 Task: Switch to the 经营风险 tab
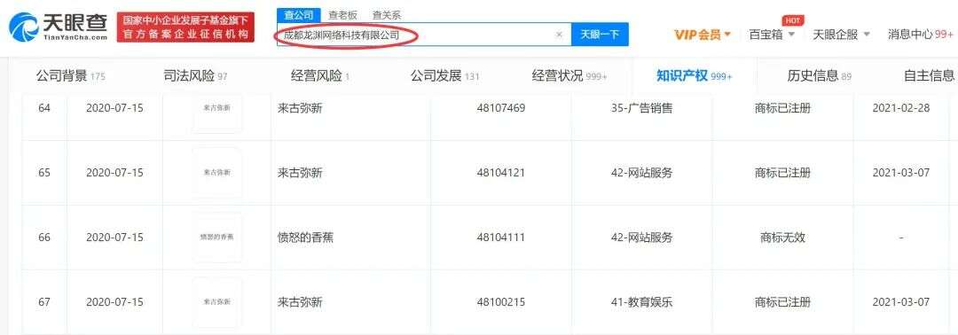pyautogui.click(x=320, y=75)
